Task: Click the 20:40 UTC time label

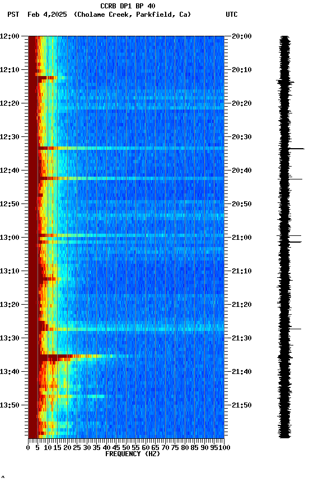Action: (242, 171)
